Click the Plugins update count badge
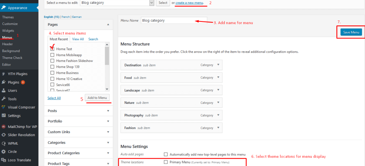 click(x=23, y=82)
